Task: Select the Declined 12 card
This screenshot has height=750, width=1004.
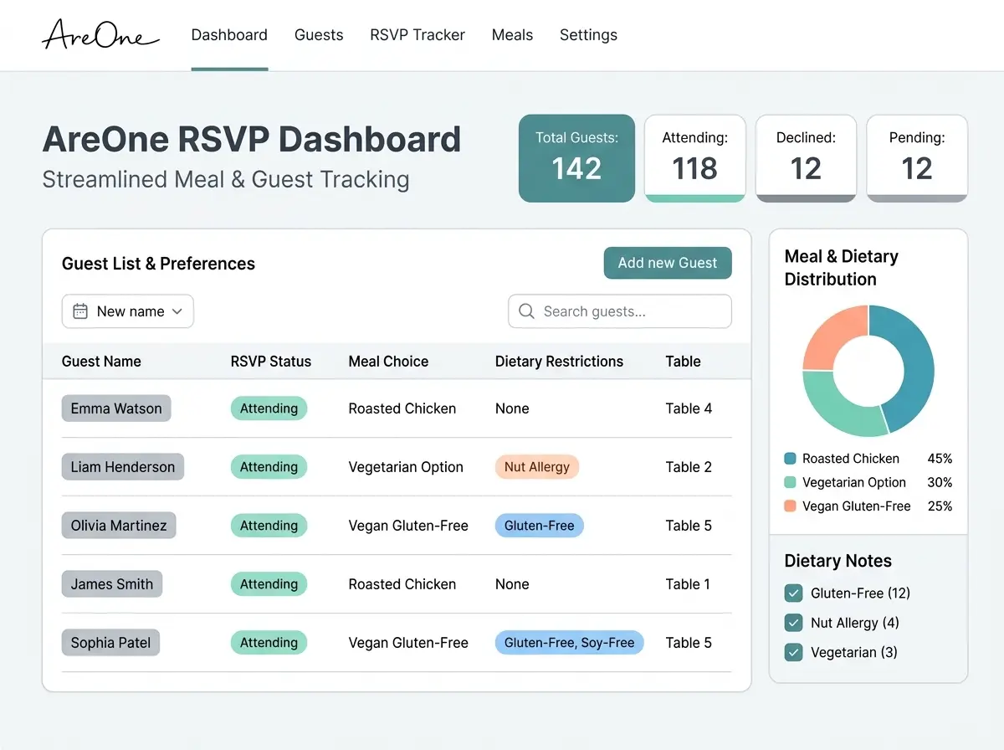Action: click(x=806, y=158)
